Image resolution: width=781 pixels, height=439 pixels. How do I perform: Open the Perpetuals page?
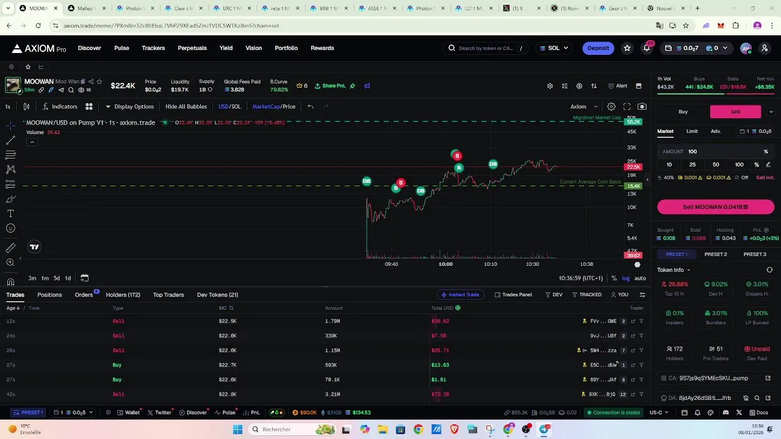(x=192, y=48)
